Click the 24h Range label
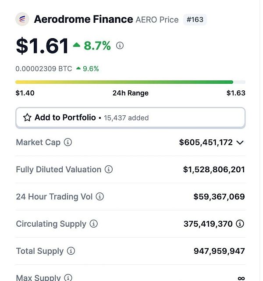263x281 pixels. coord(130,93)
